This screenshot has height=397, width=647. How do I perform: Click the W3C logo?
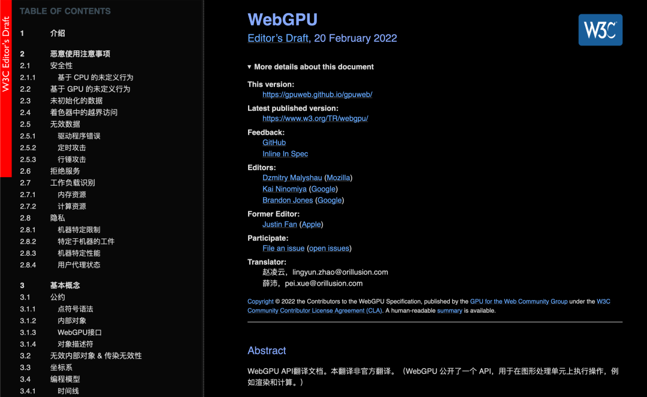coord(600,29)
